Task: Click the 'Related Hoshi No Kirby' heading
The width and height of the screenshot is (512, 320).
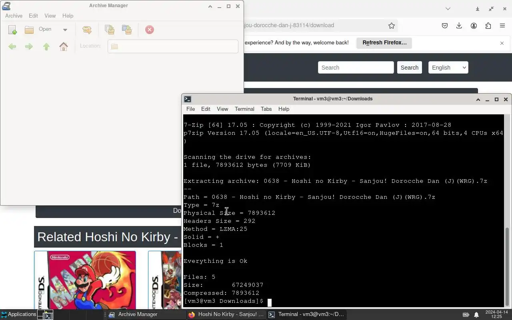Action: tap(107, 237)
